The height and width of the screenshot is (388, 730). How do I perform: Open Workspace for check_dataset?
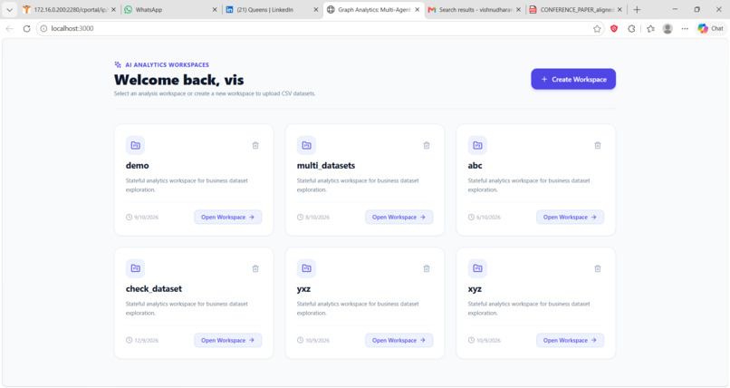click(x=227, y=341)
